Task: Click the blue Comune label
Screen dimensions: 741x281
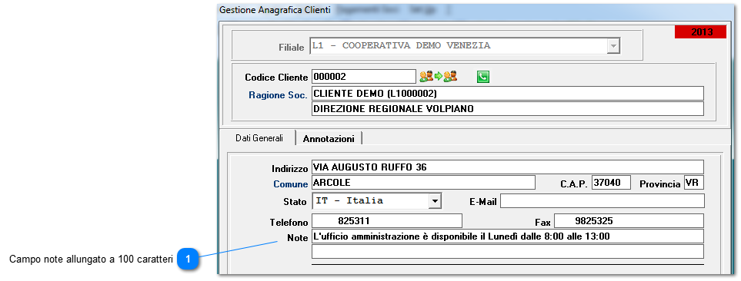Action: click(291, 183)
